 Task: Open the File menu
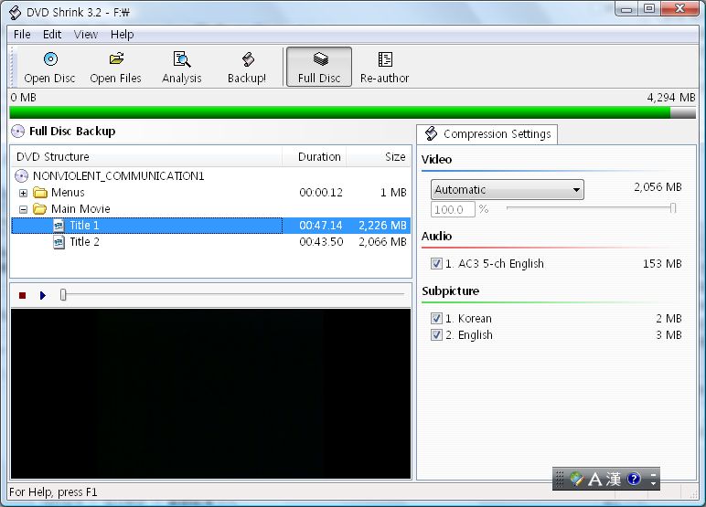coord(22,35)
